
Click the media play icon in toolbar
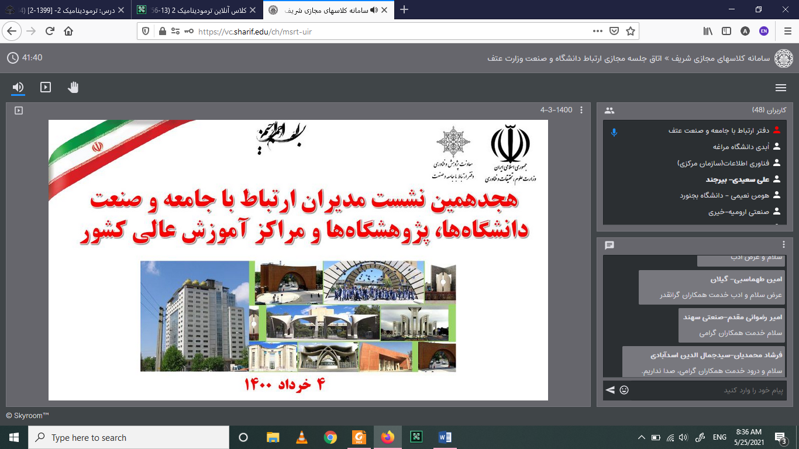tap(46, 88)
